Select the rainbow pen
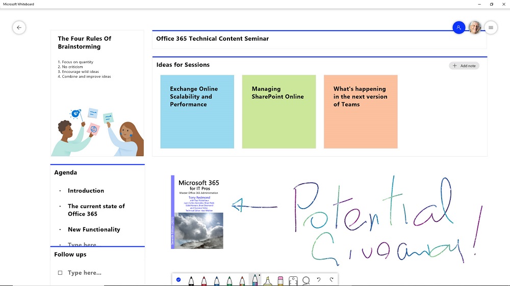Image resolution: width=510 pixels, height=286 pixels. point(242,280)
